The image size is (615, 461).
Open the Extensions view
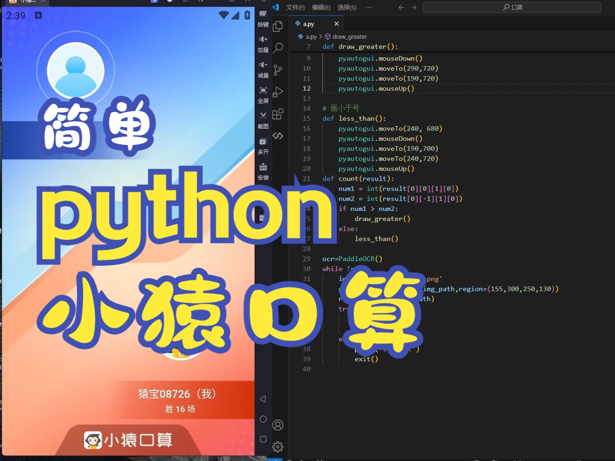(x=278, y=114)
